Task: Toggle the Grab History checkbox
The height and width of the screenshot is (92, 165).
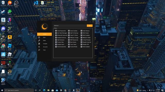Action: point(81,31)
